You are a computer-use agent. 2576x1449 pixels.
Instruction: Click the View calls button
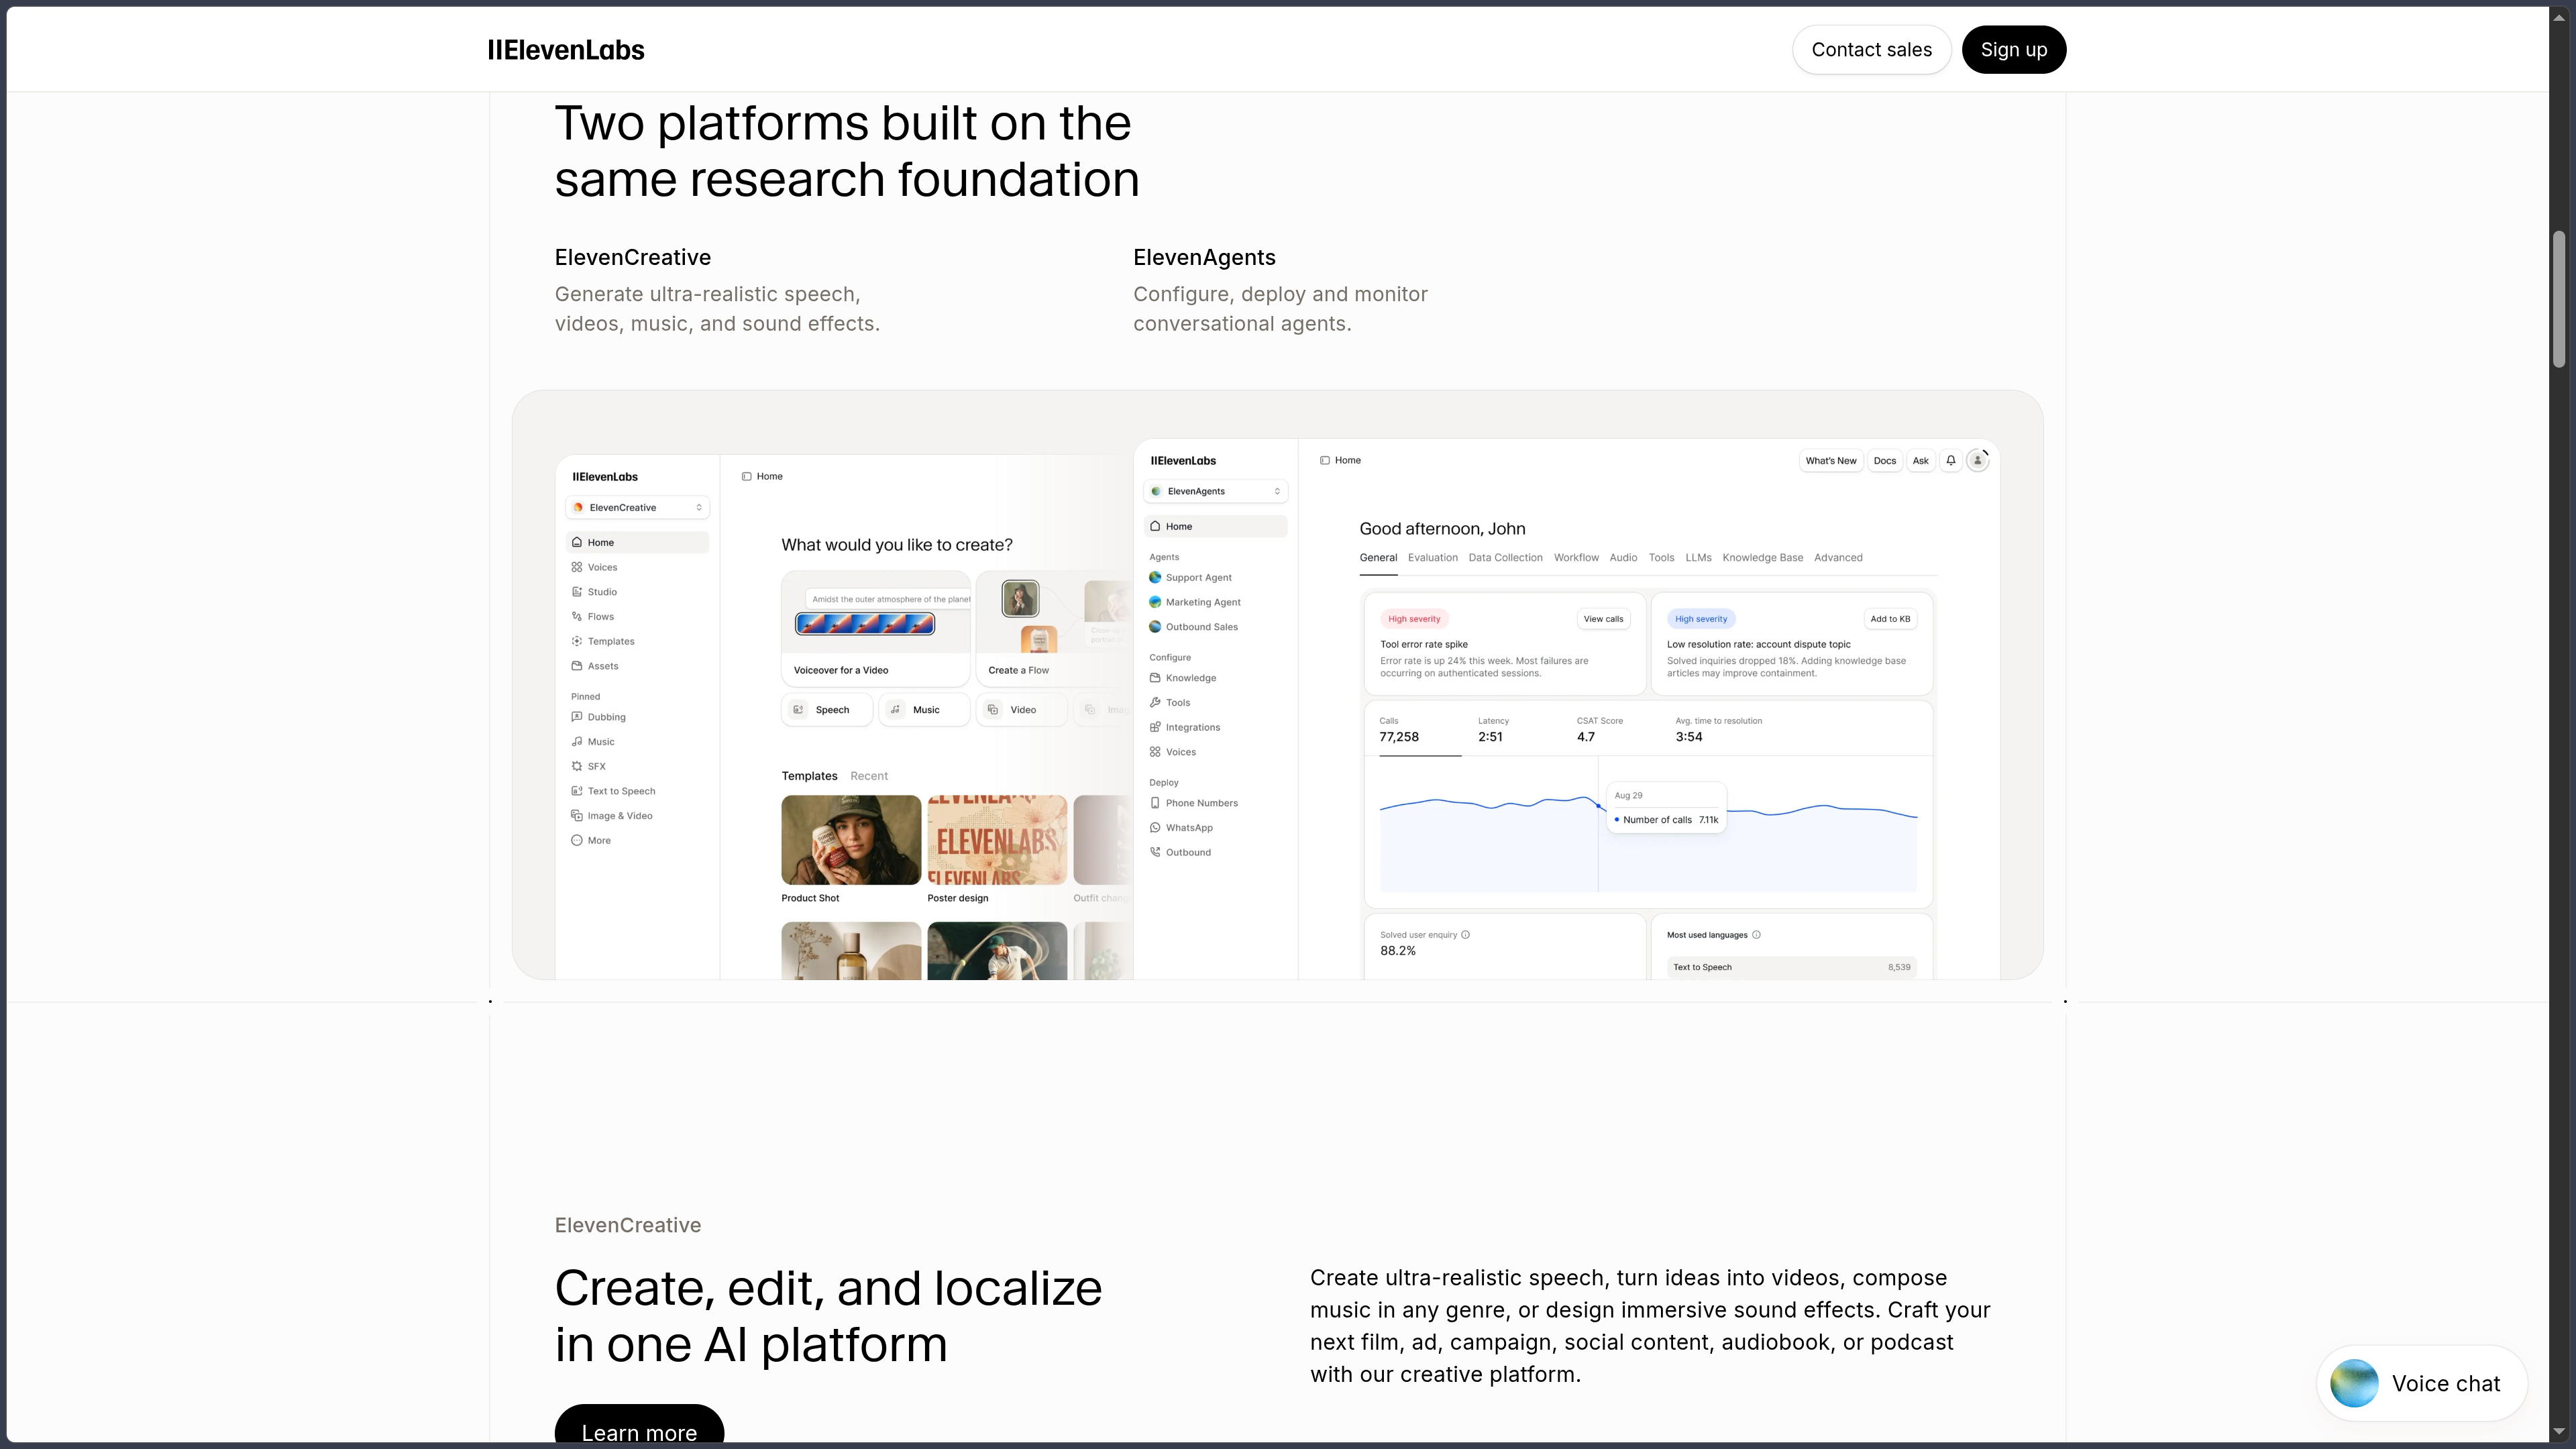1603,619
